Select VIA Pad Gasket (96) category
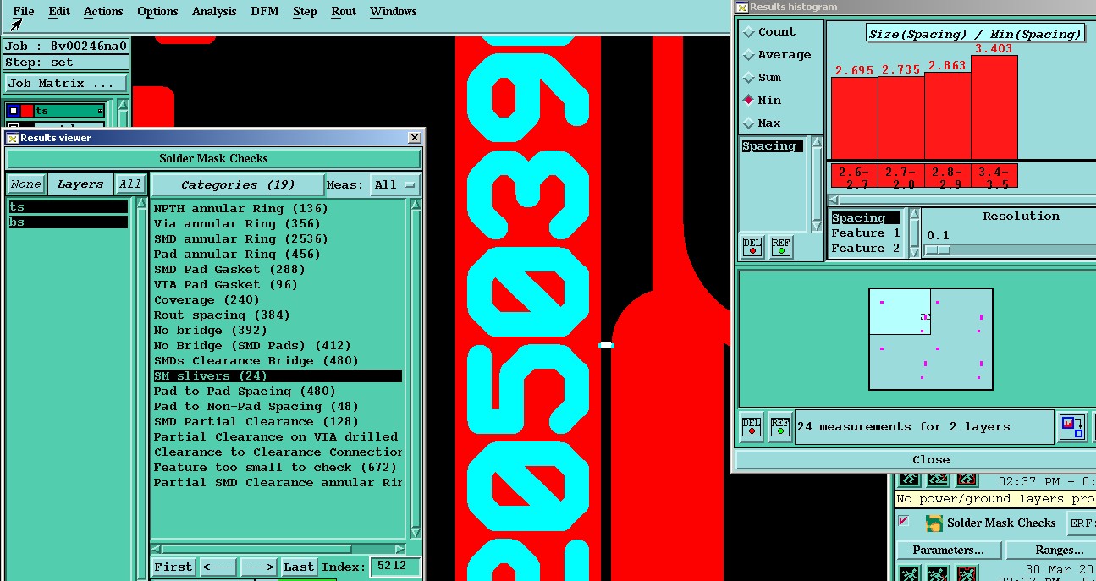The height and width of the screenshot is (581, 1096). (x=277, y=284)
